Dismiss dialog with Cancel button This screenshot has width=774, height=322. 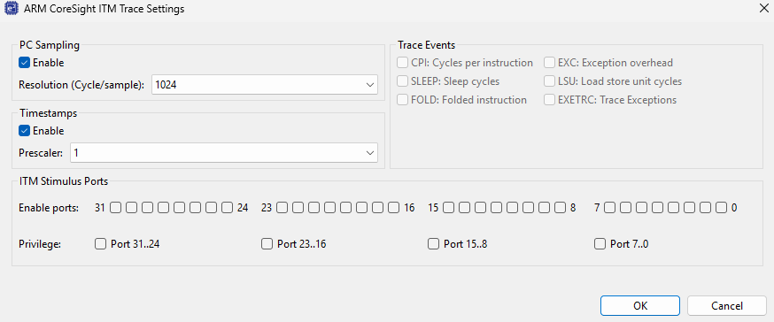coord(726,306)
